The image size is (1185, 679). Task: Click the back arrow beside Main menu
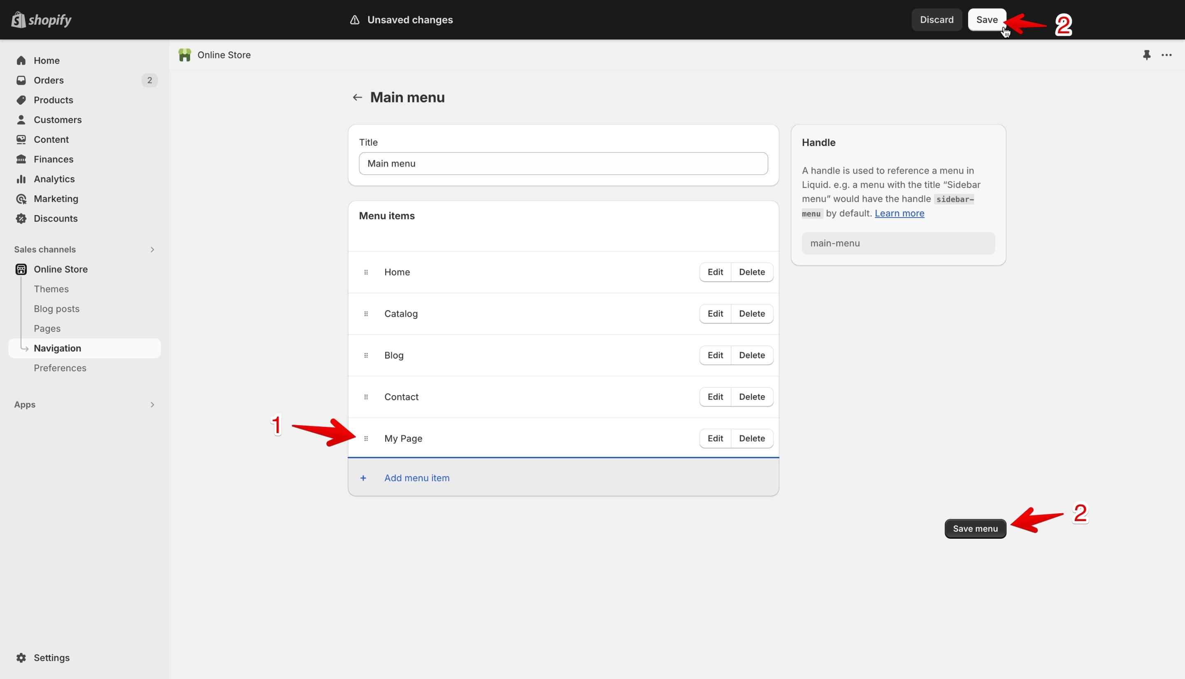(x=358, y=97)
